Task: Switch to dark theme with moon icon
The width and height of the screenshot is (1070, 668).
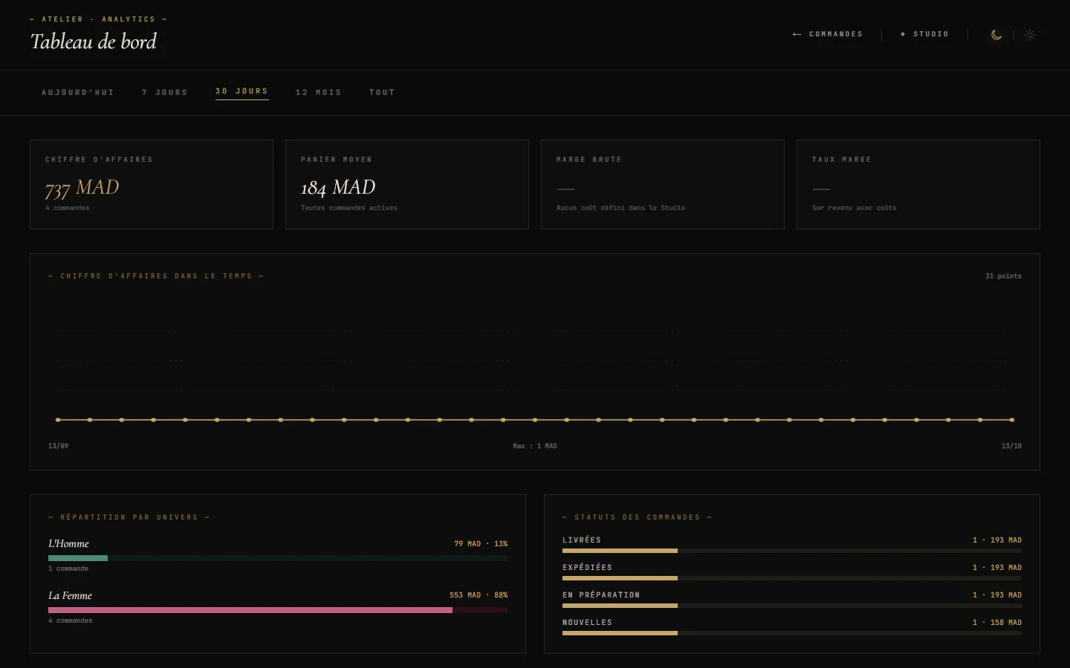Action: (996, 34)
